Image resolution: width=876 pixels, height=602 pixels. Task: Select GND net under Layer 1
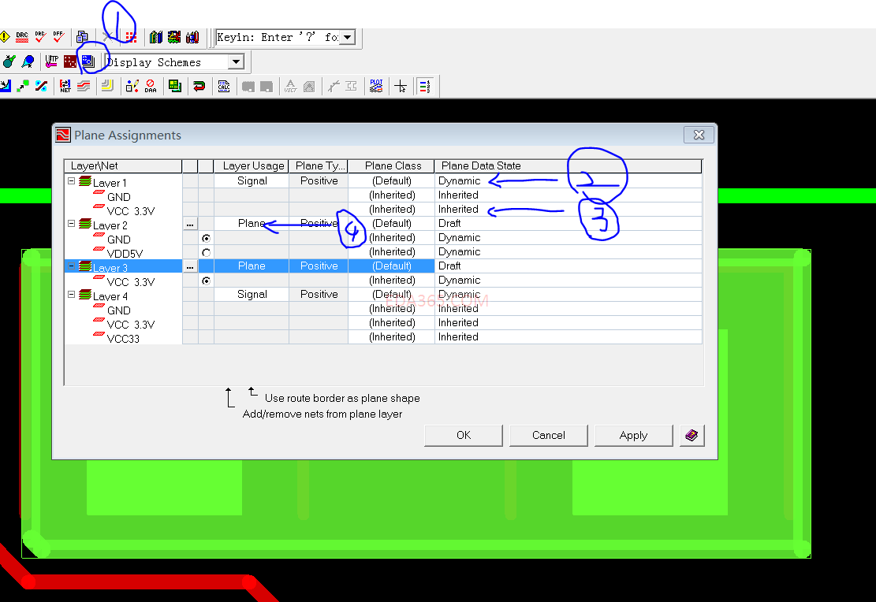pos(118,197)
